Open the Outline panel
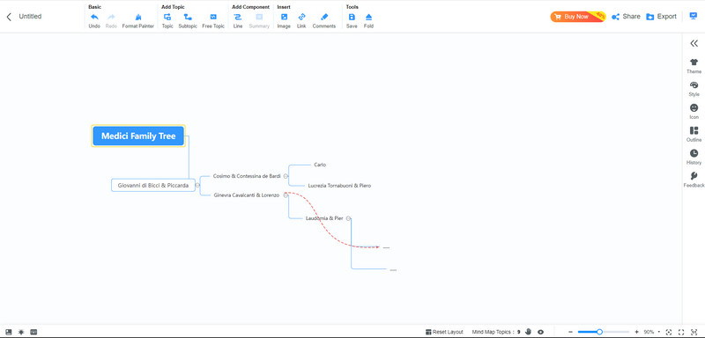The height and width of the screenshot is (338, 705). tap(694, 134)
